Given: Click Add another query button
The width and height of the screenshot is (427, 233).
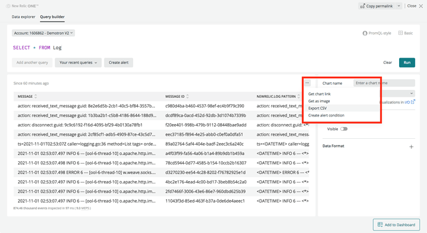Looking at the screenshot, I should coord(32,63).
